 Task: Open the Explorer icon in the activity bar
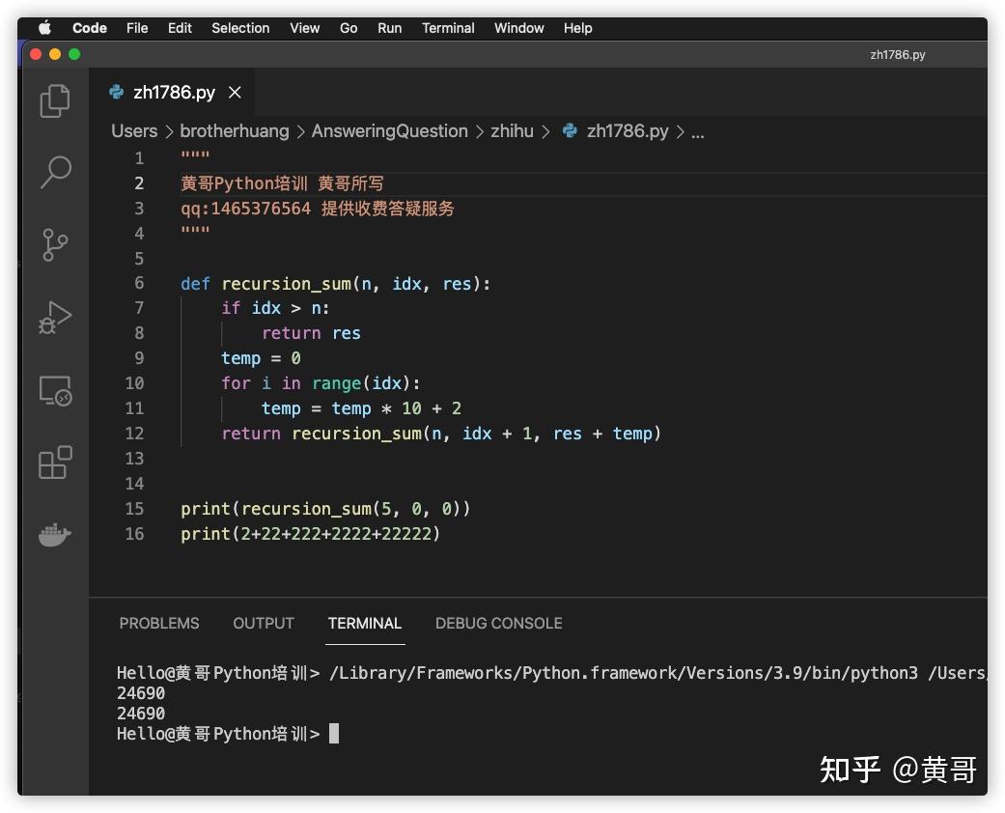[54, 99]
